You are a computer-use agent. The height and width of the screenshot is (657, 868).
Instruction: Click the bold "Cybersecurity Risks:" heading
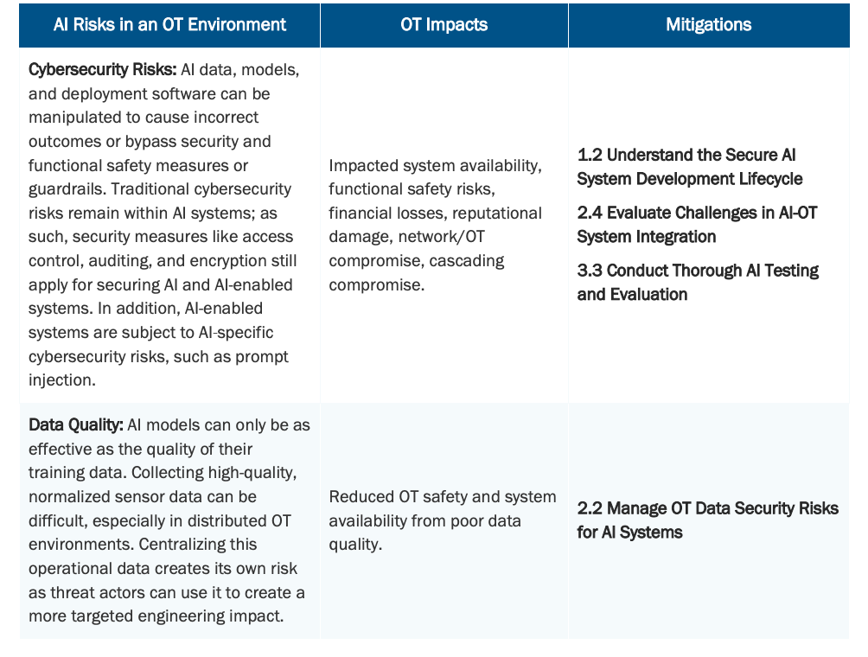[x=102, y=70]
